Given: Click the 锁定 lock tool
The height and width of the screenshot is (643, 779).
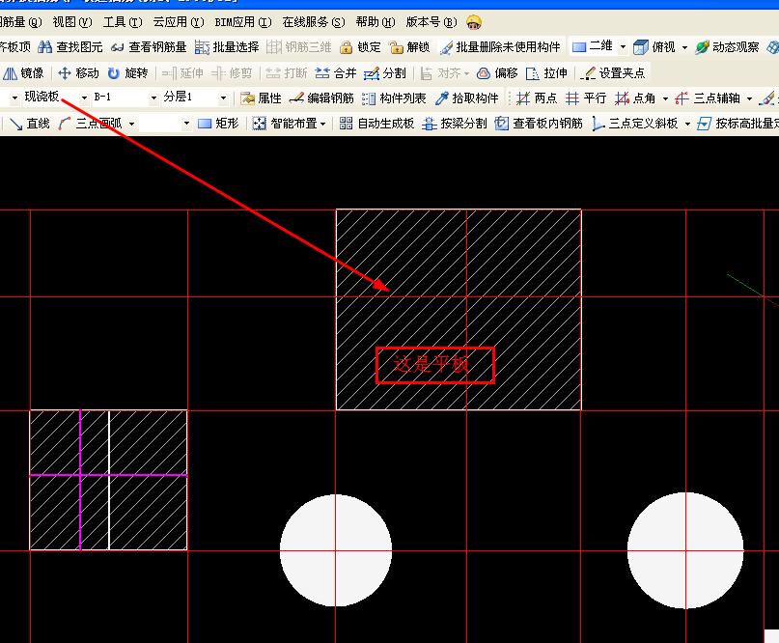Looking at the screenshot, I should [x=360, y=47].
